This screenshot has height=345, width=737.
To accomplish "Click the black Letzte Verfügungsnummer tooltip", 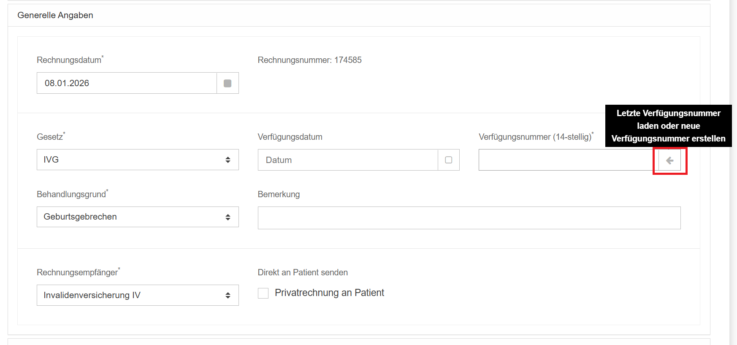I will [668, 126].
